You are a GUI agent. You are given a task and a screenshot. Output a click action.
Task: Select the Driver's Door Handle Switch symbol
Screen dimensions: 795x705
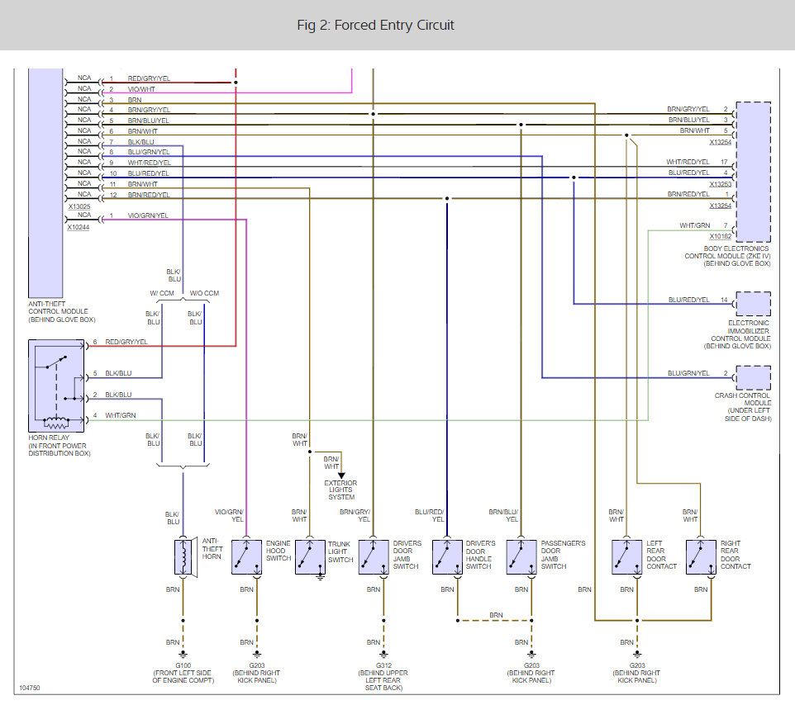pos(447,557)
